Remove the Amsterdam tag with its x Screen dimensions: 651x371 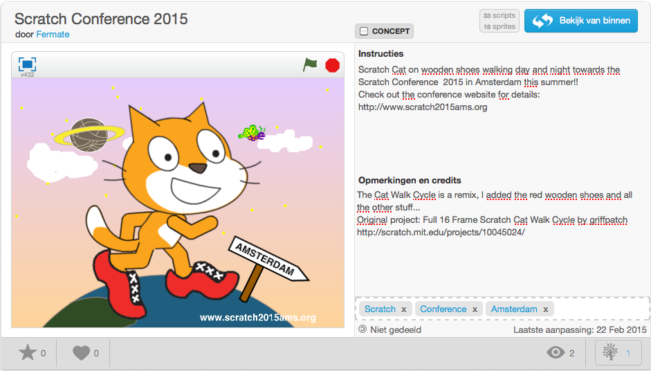pos(546,309)
